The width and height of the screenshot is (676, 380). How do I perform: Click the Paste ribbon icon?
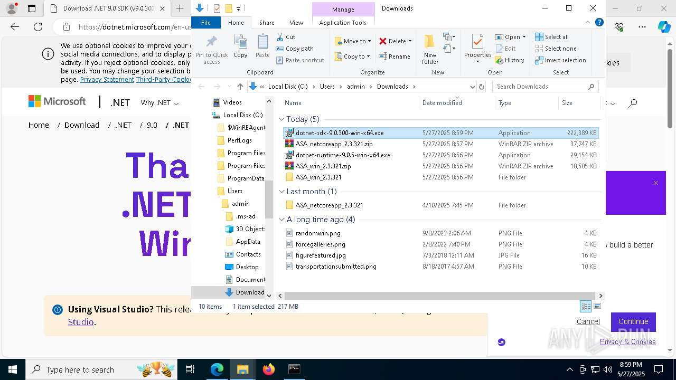[262, 46]
